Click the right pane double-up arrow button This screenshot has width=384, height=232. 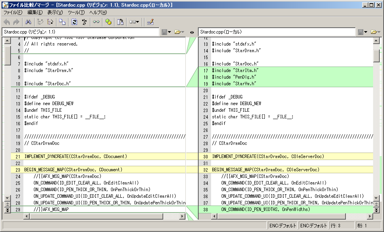[377, 204]
